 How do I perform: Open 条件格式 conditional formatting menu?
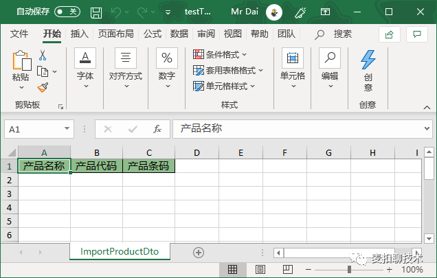pyautogui.click(x=220, y=54)
